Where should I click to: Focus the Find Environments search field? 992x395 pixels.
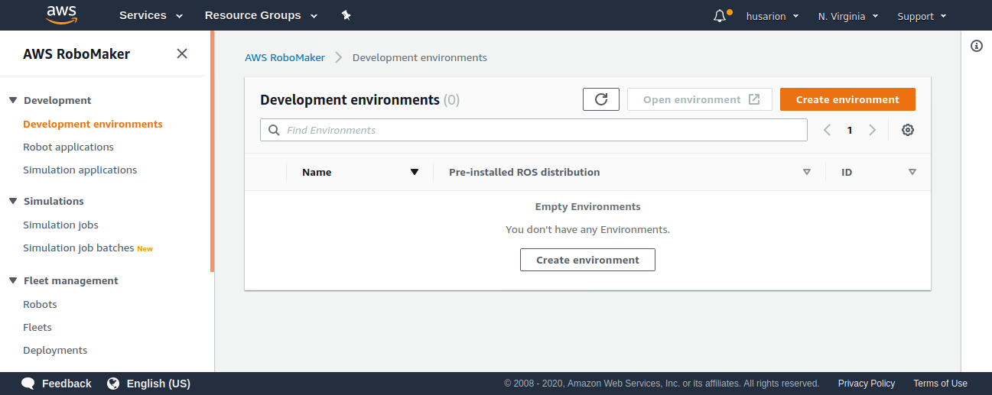534,130
